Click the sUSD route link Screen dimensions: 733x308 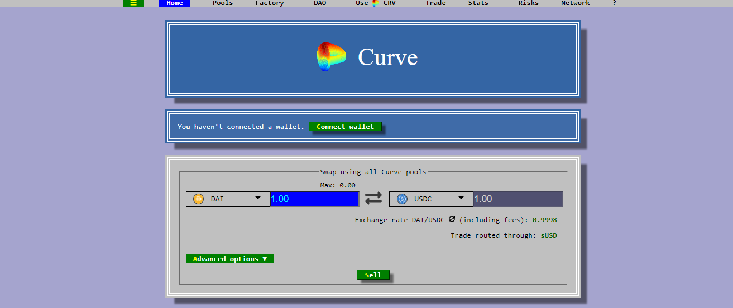click(x=549, y=235)
